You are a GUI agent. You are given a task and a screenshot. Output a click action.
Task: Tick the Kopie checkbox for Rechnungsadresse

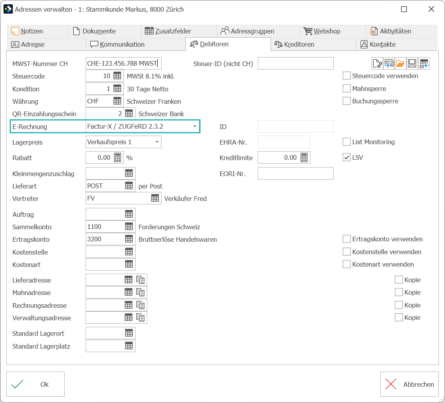[399, 305]
